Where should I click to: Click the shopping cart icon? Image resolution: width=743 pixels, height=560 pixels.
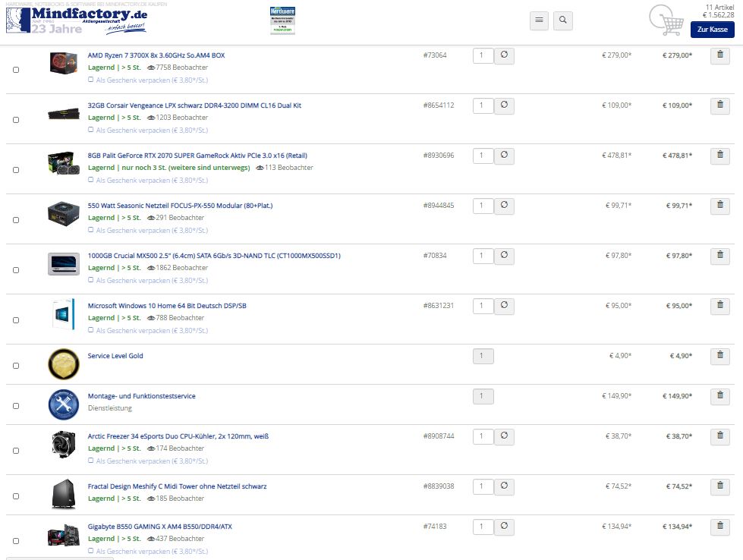click(x=666, y=20)
